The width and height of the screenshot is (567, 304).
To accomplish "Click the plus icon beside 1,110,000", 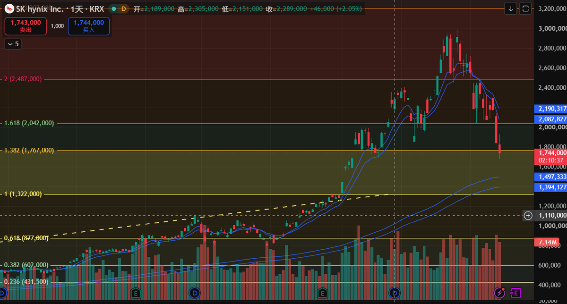I will pos(528,215).
